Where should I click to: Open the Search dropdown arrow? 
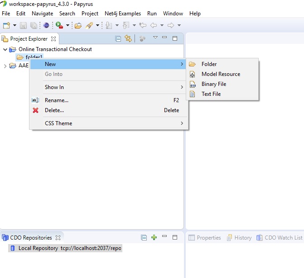point(98,25)
